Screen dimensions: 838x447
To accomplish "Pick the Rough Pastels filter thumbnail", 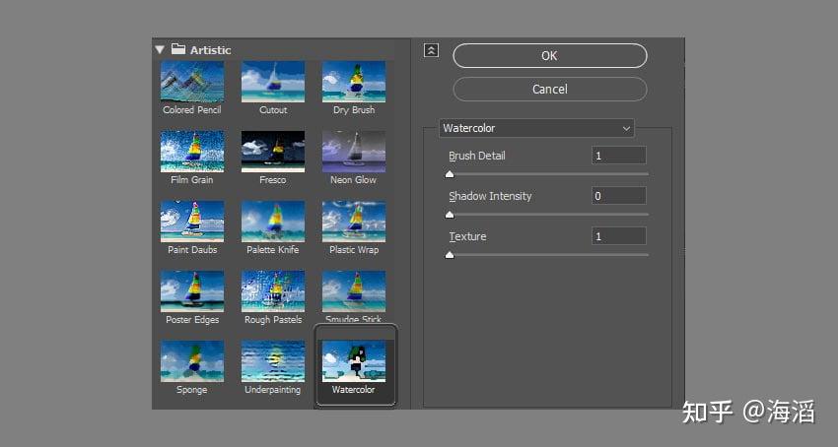I will tap(273, 291).
